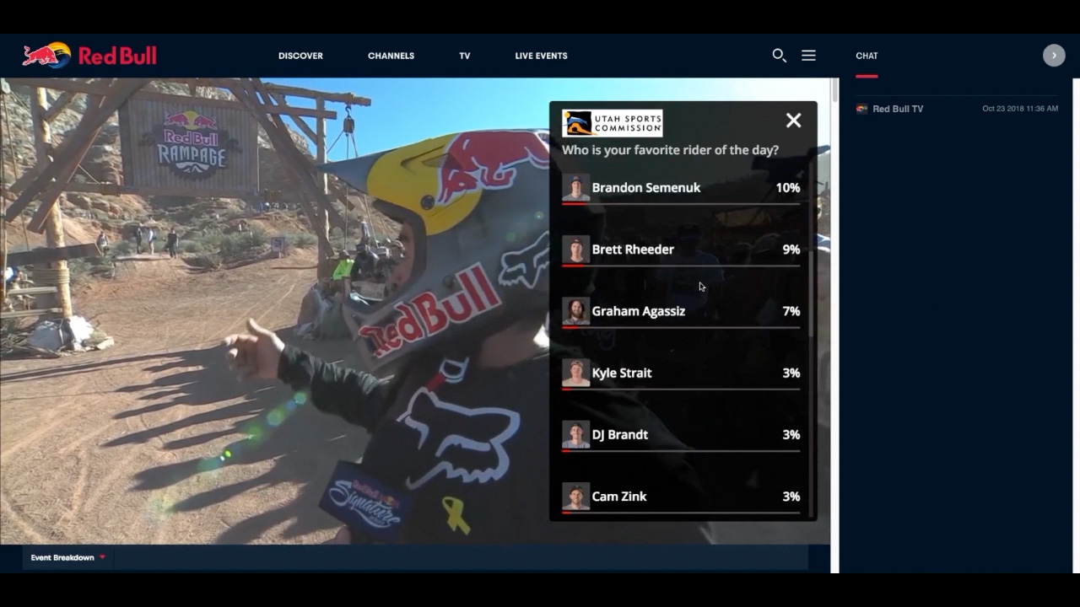Vote for Brett Rheeder

tap(681, 250)
